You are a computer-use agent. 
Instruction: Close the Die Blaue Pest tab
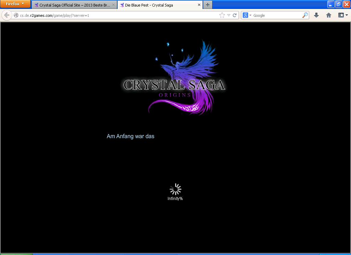pyautogui.click(x=199, y=5)
